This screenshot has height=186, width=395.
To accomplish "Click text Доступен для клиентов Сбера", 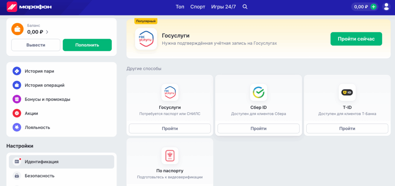I will point(258,114).
